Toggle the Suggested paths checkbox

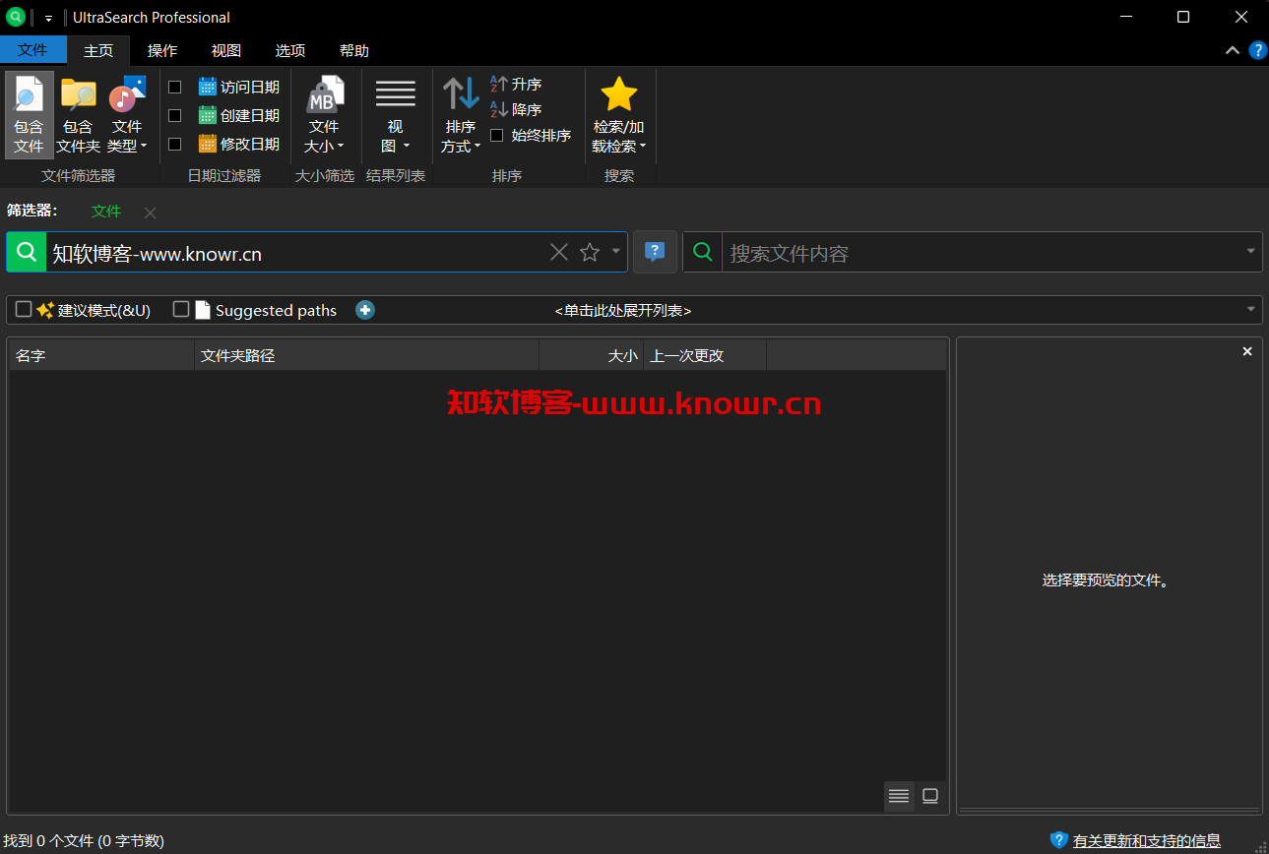click(x=181, y=309)
